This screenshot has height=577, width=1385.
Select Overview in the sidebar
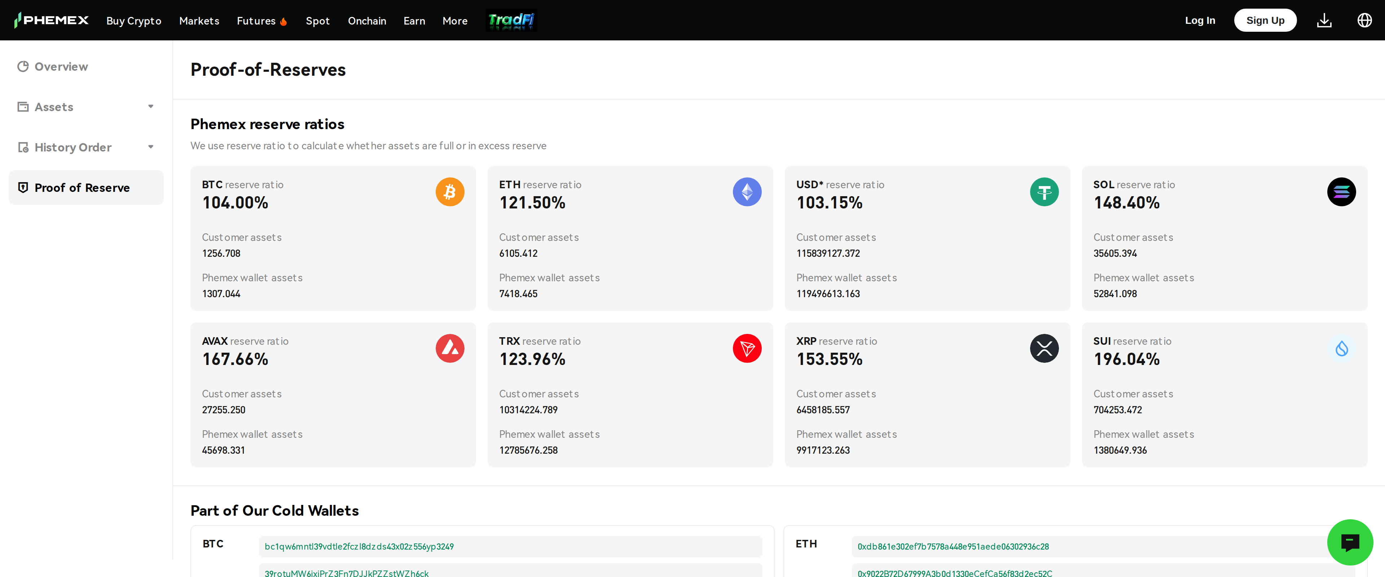click(86, 66)
